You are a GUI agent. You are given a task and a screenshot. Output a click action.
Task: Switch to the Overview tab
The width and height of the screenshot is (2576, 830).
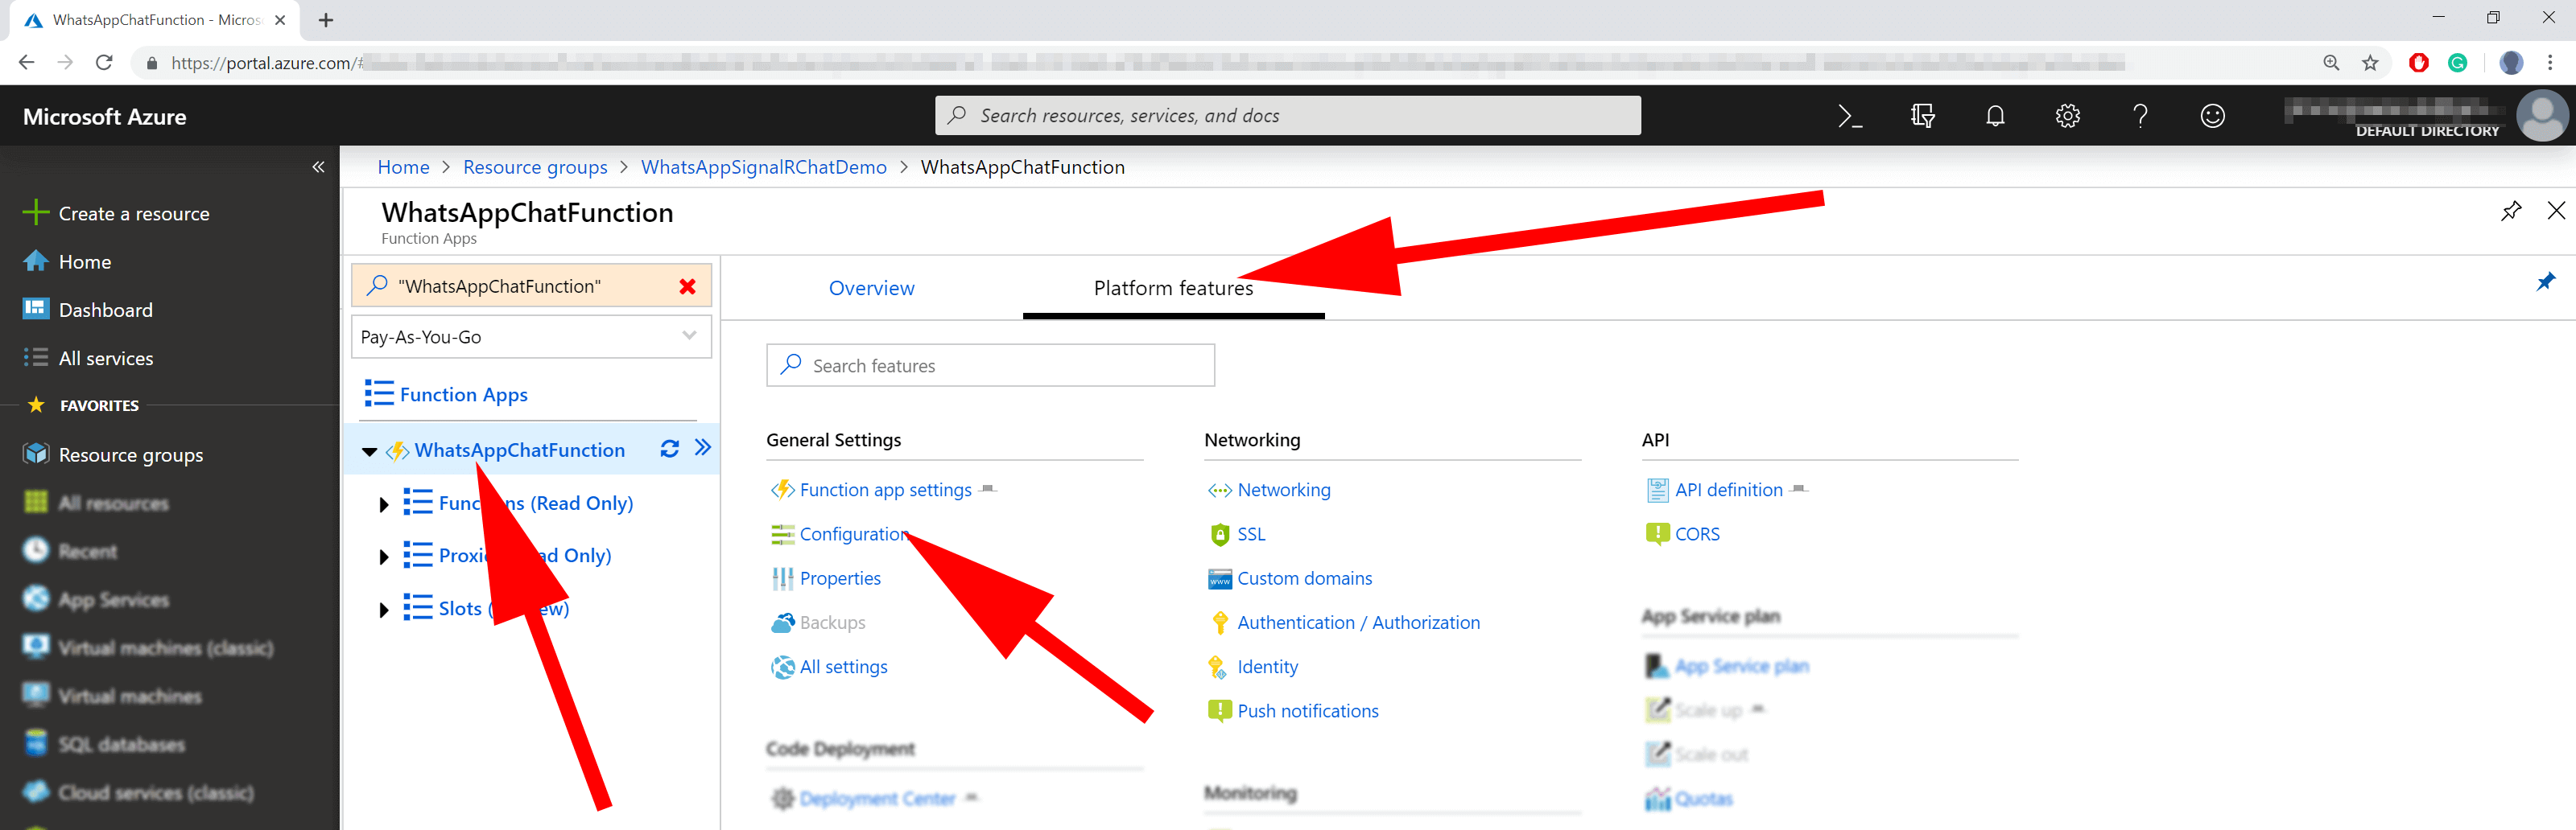coord(871,288)
